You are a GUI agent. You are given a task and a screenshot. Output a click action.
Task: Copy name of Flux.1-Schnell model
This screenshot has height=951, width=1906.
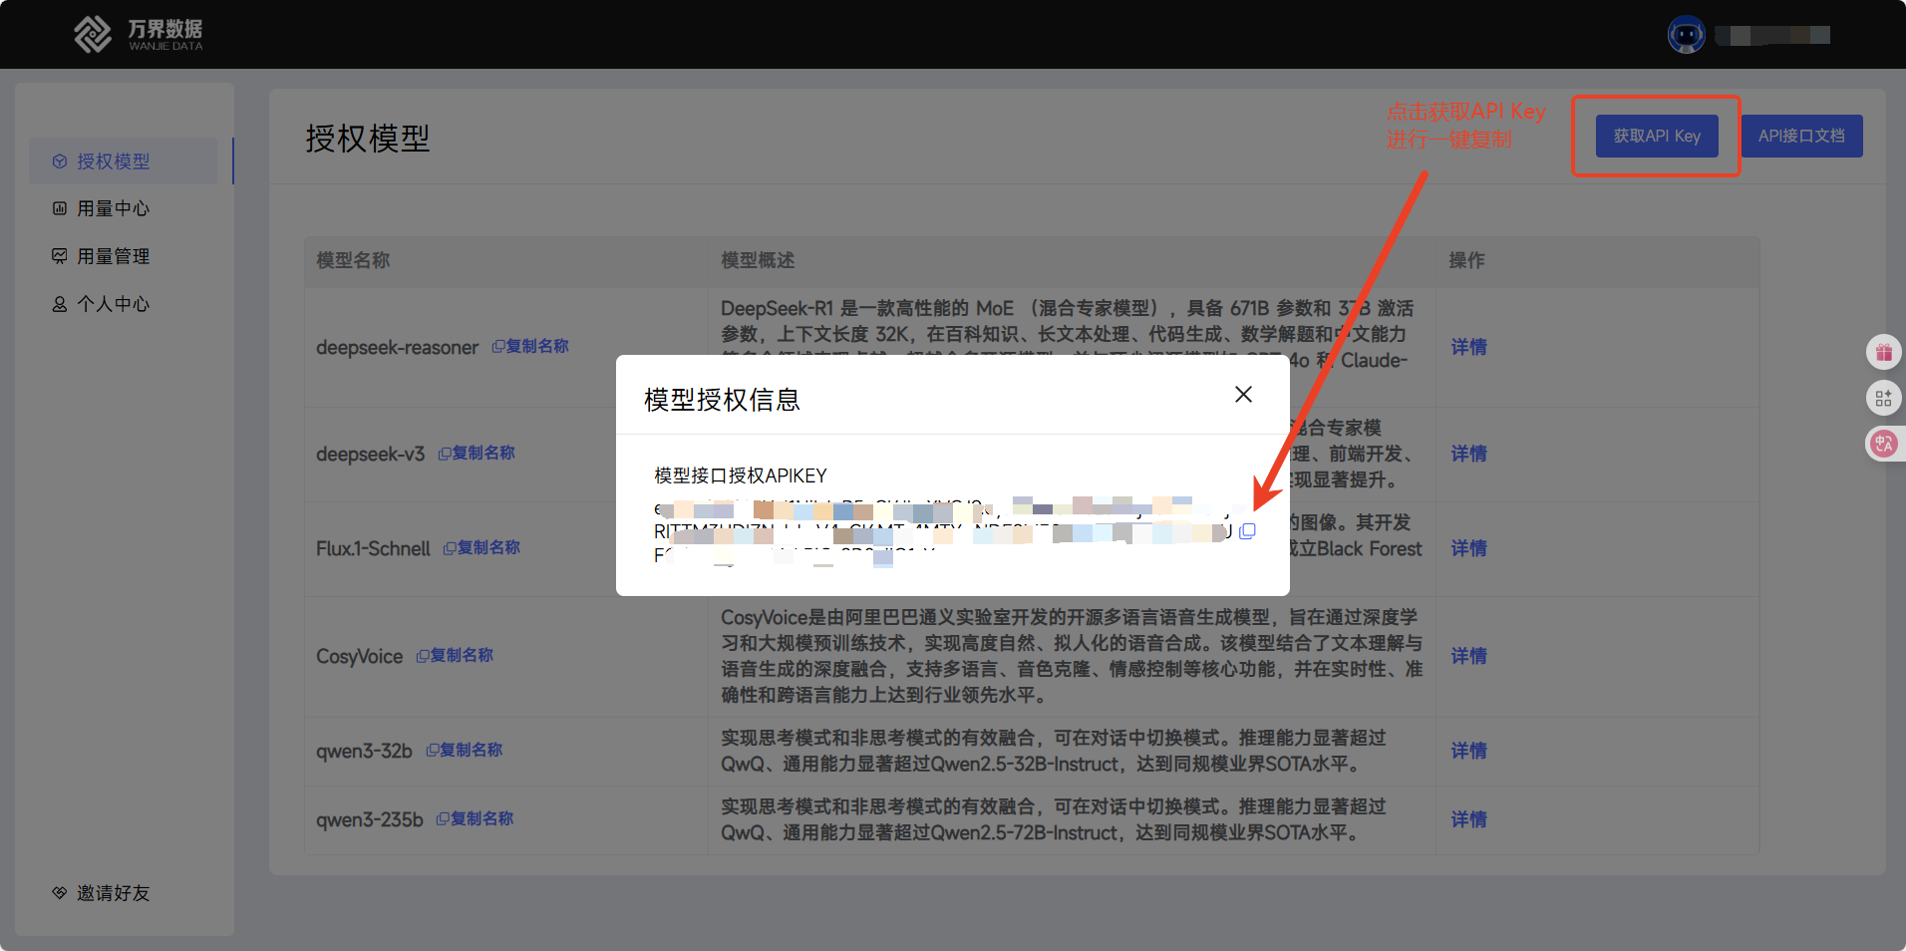481,547
